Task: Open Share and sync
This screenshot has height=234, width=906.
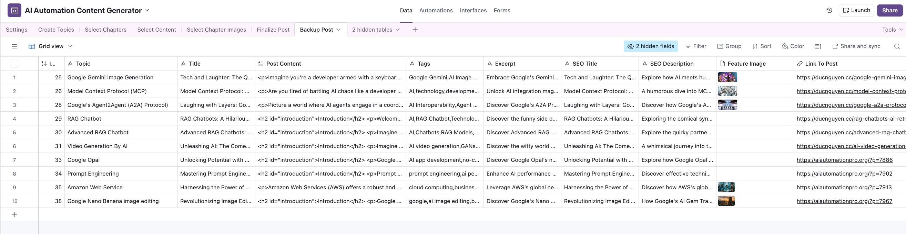Action: [x=856, y=46]
